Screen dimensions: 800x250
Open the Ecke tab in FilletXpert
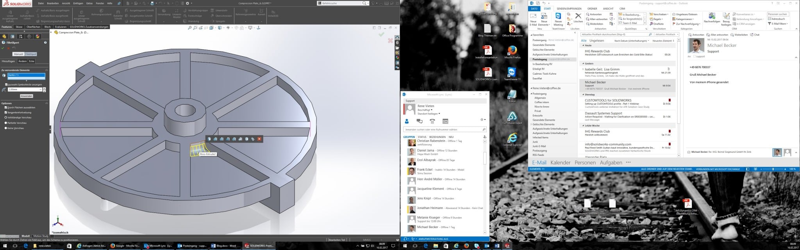coord(32,61)
